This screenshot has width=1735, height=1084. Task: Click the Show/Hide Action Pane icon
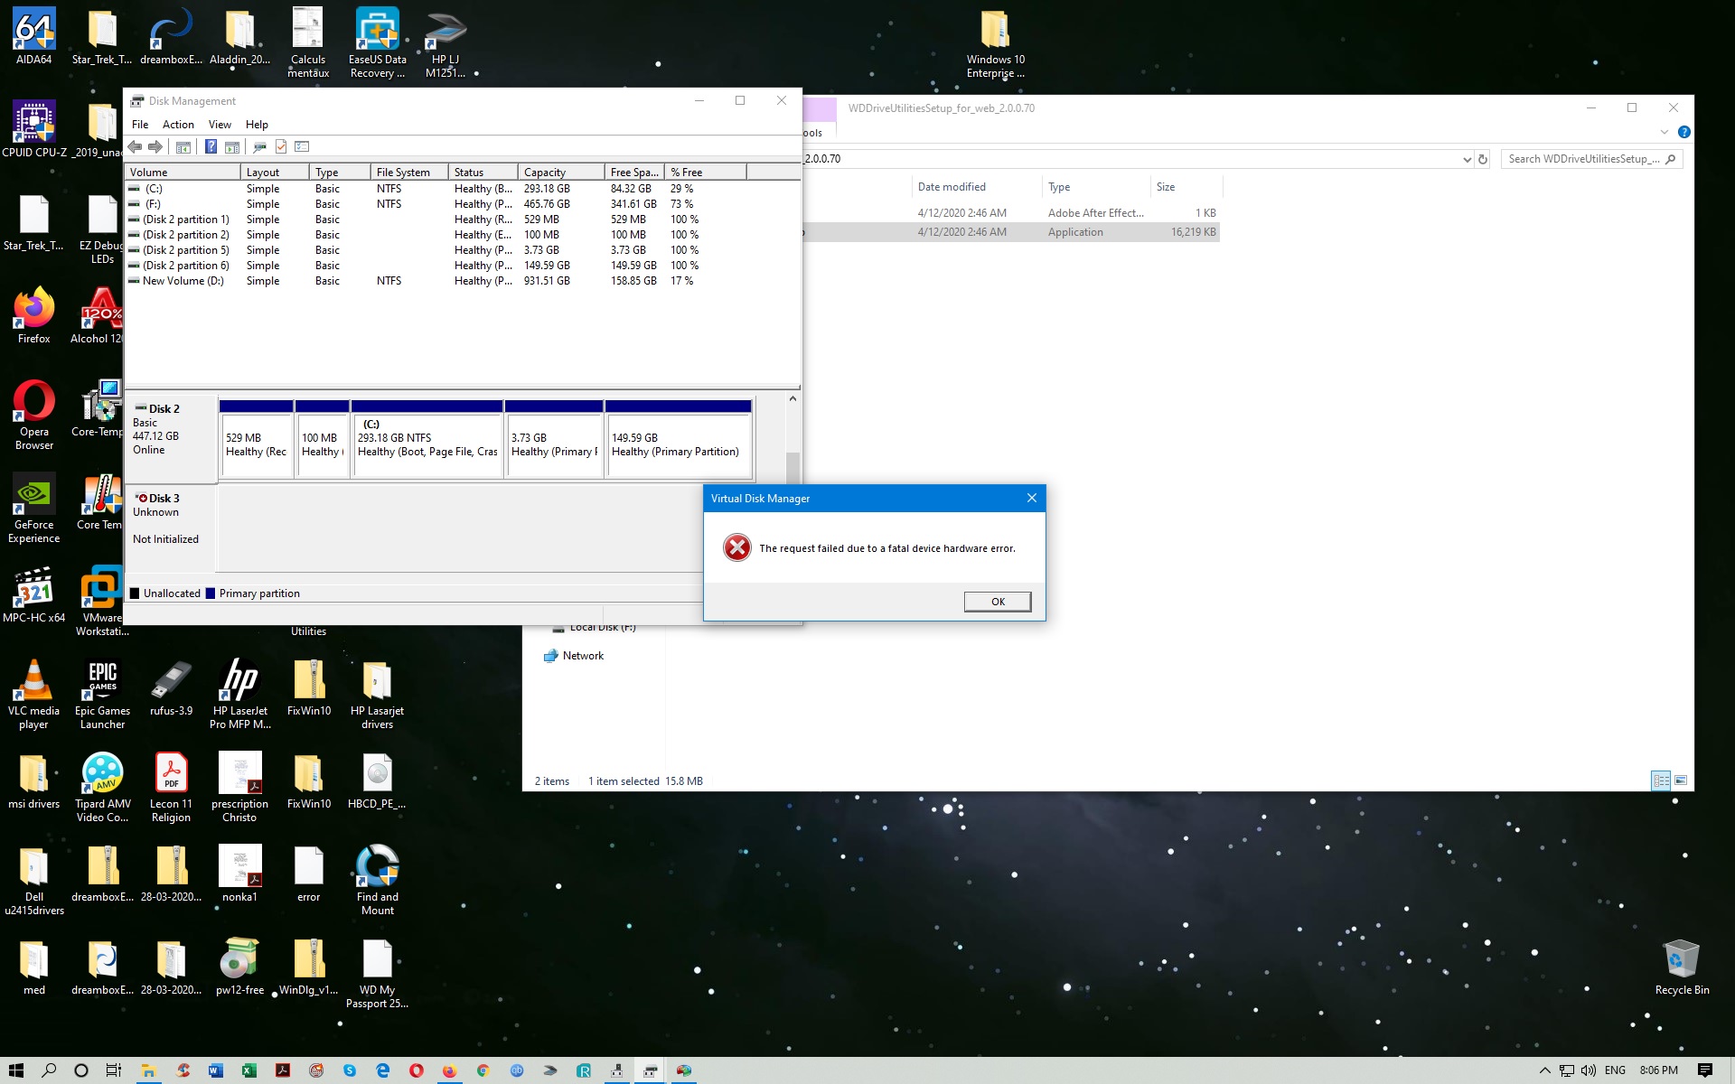point(232,146)
